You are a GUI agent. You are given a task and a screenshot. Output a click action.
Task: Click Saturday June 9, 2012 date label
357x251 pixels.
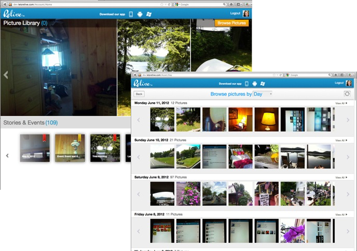[x=152, y=177]
